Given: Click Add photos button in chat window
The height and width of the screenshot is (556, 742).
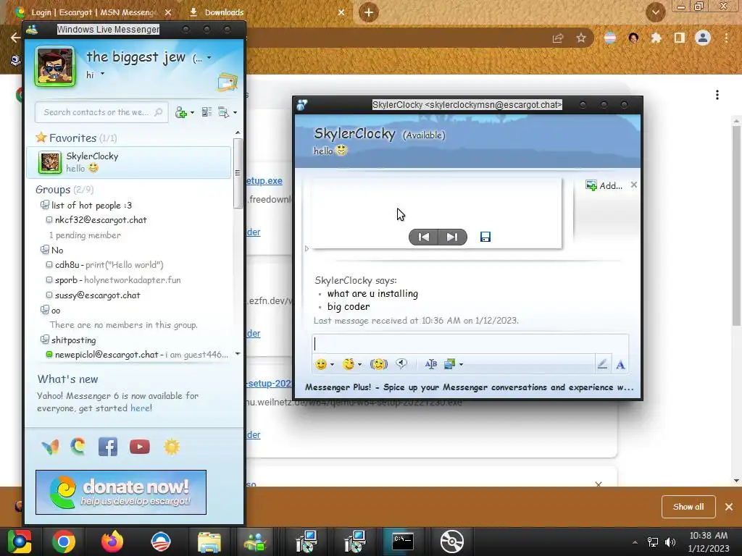Looking at the screenshot, I should point(604,185).
